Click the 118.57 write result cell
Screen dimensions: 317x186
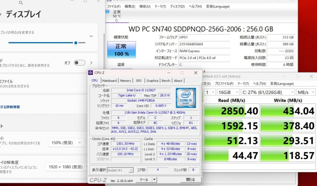coord(288,155)
